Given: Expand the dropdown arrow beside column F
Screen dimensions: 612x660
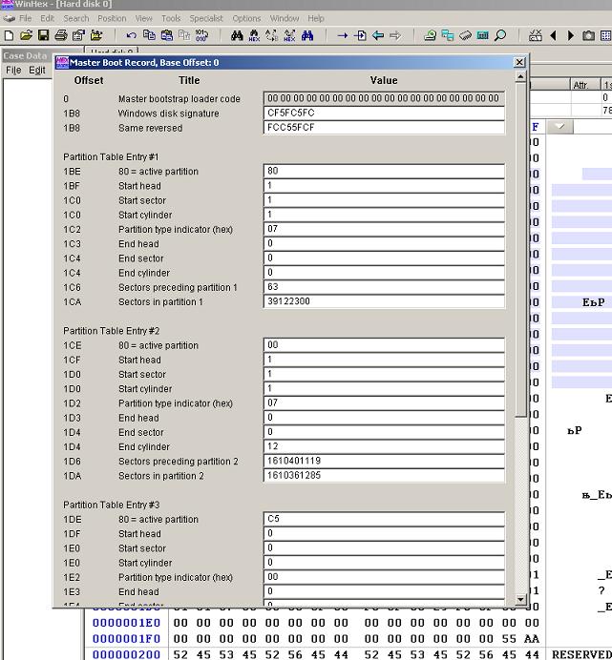Looking at the screenshot, I should 559,127.
